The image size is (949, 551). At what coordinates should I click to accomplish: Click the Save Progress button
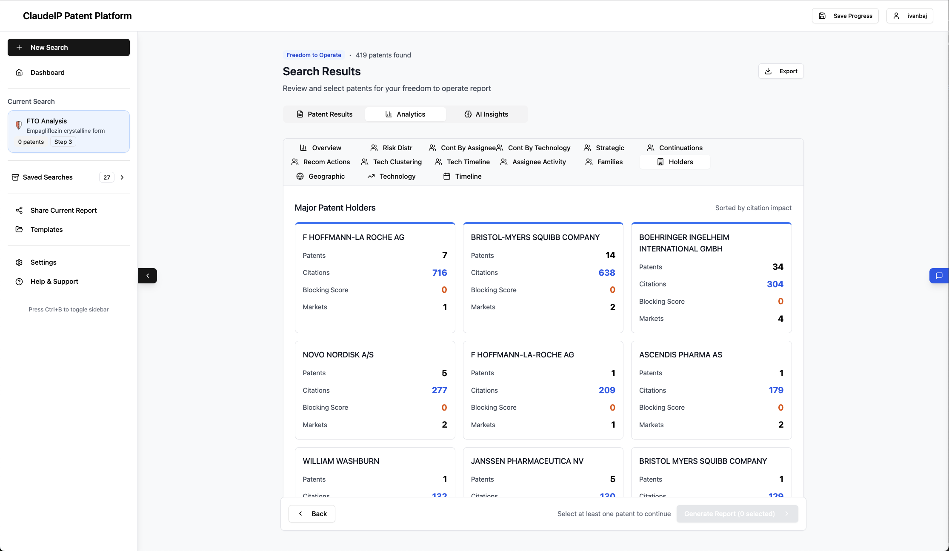[845, 16]
